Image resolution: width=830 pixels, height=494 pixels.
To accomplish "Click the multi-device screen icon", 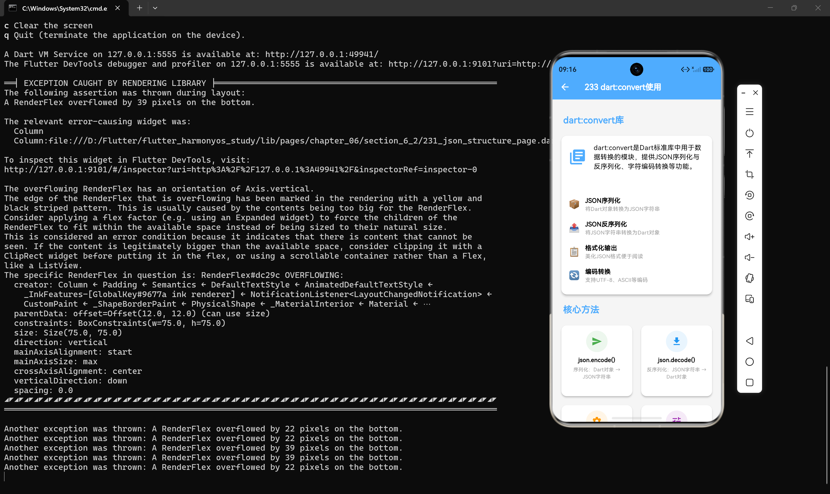I will [749, 299].
